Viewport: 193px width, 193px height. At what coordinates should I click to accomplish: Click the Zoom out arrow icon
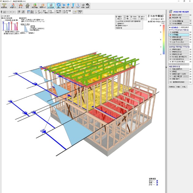[x=74, y=5]
